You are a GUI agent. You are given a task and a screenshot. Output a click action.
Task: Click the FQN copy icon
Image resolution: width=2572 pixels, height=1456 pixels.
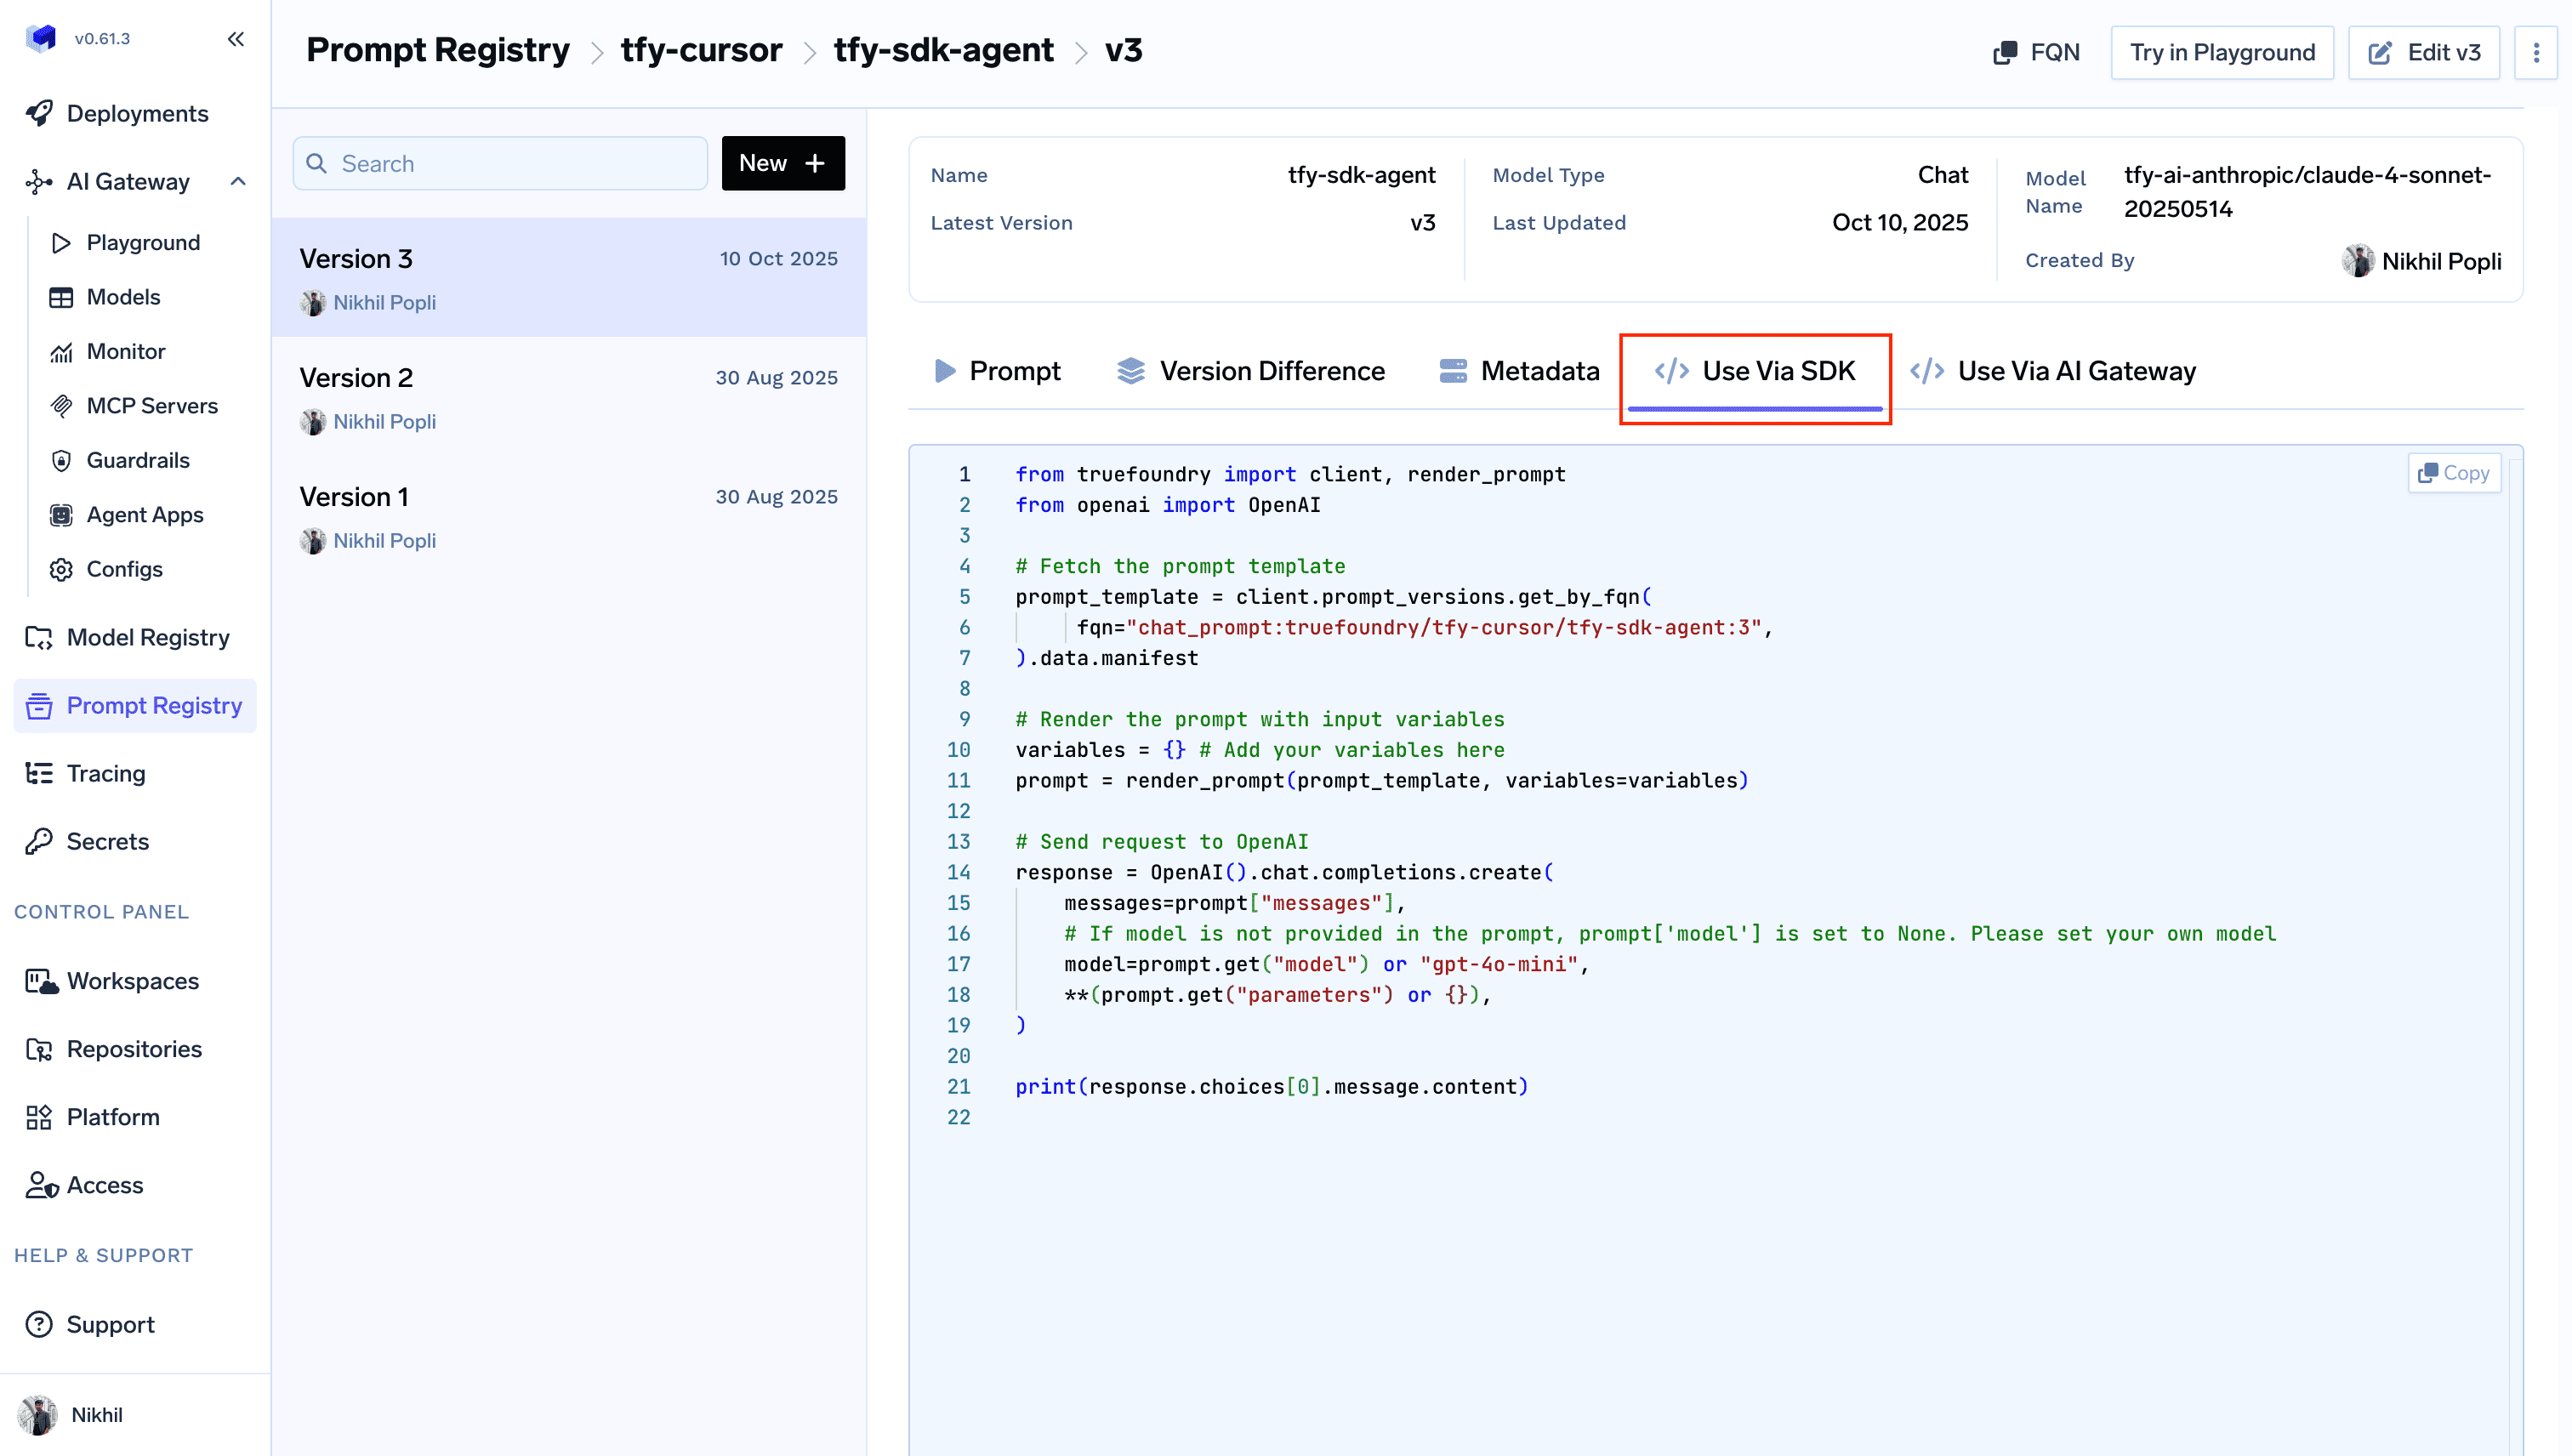point(2004,53)
